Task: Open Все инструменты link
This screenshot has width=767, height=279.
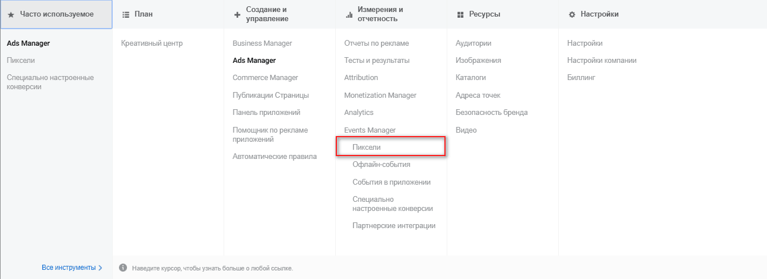Action: pyautogui.click(x=69, y=268)
